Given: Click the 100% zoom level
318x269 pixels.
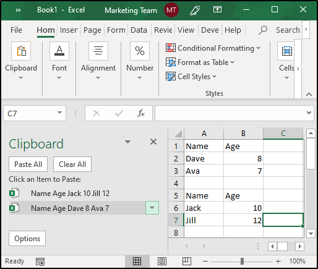Looking at the screenshot, I should (x=298, y=262).
